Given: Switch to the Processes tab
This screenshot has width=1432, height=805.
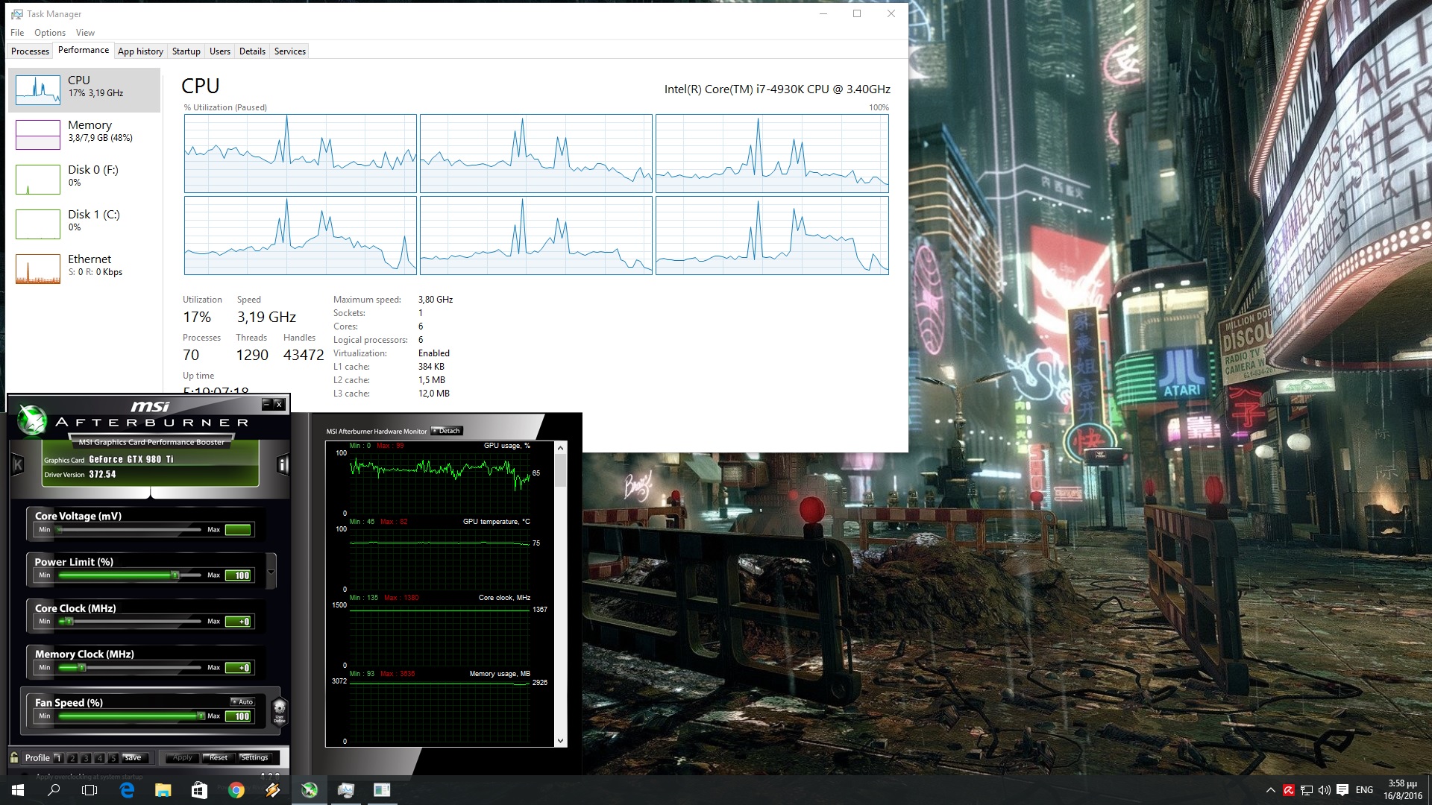Looking at the screenshot, I should pos(31,51).
